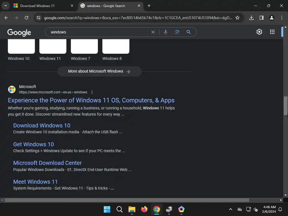Open Microsoft Download Center link
The width and height of the screenshot is (288, 216).
pyautogui.click(x=47, y=163)
